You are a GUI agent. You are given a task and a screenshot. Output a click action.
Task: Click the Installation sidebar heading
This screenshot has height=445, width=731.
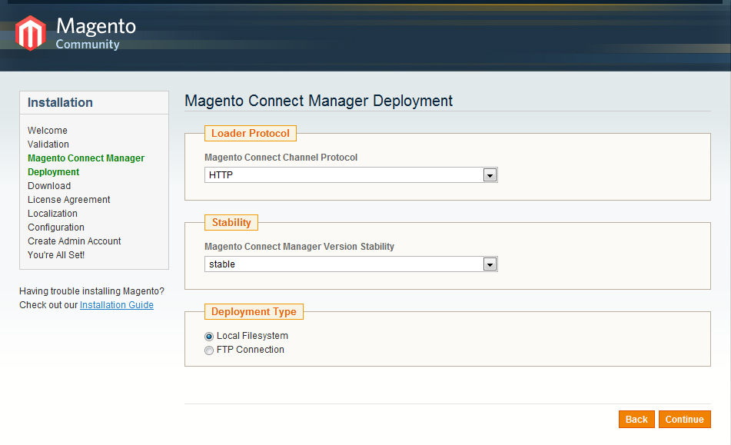point(60,102)
